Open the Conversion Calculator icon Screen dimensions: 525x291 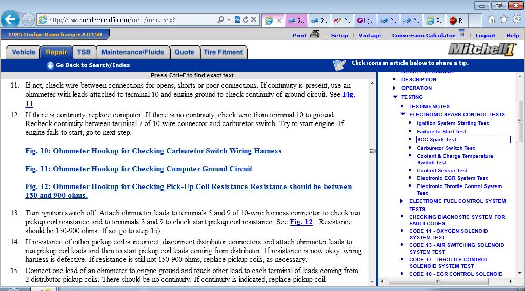[462, 34]
